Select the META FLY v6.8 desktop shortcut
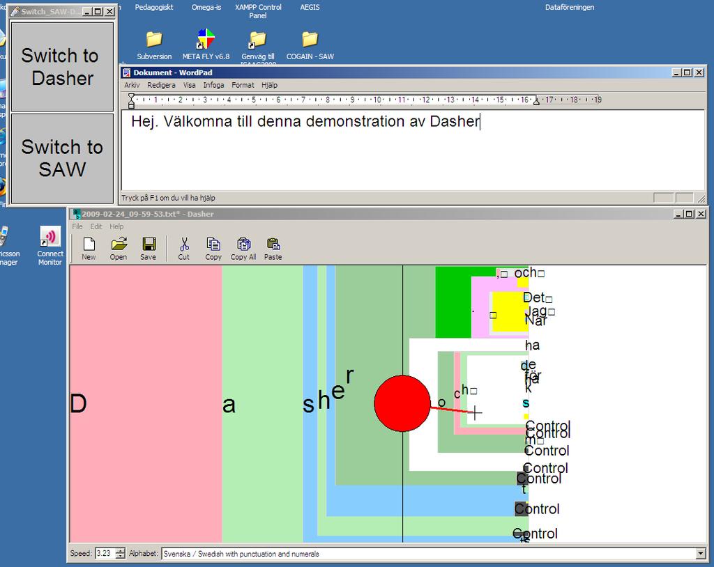 [x=206, y=45]
